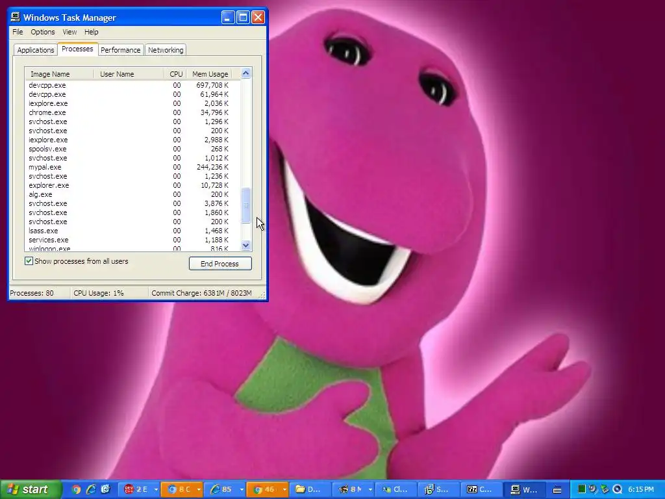Screen dimensions: 665x499
Task: Open the File menu
Action: [x=18, y=32]
